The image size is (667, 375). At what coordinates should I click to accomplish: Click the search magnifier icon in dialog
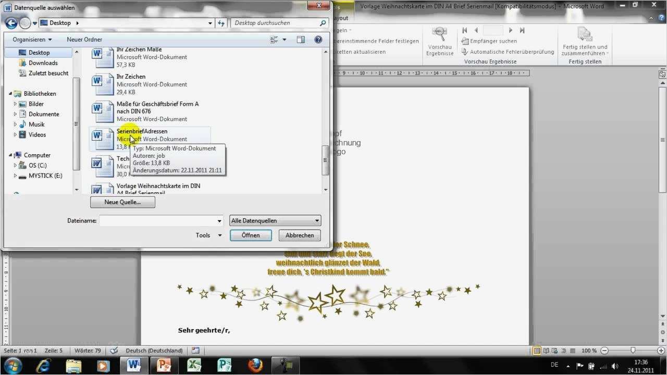pyautogui.click(x=323, y=23)
